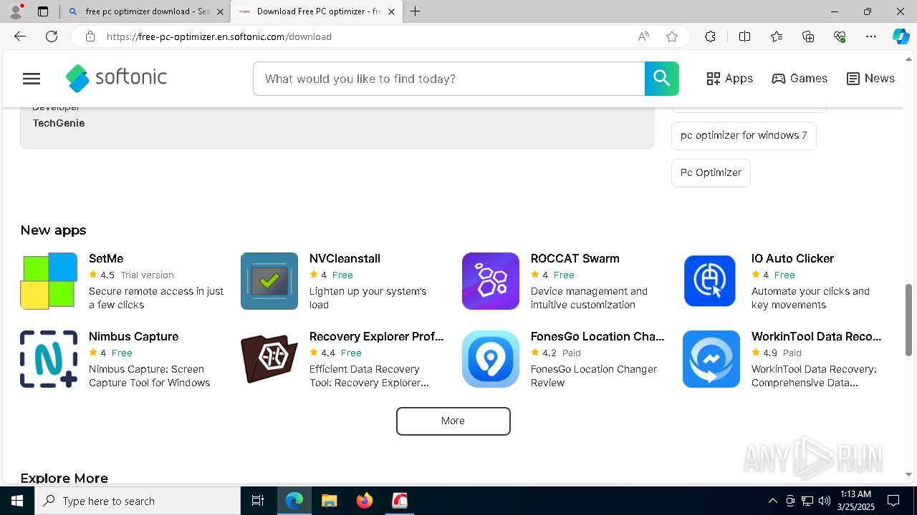Click the Softonic logo
This screenshot has height=515, width=917.
point(116,79)
